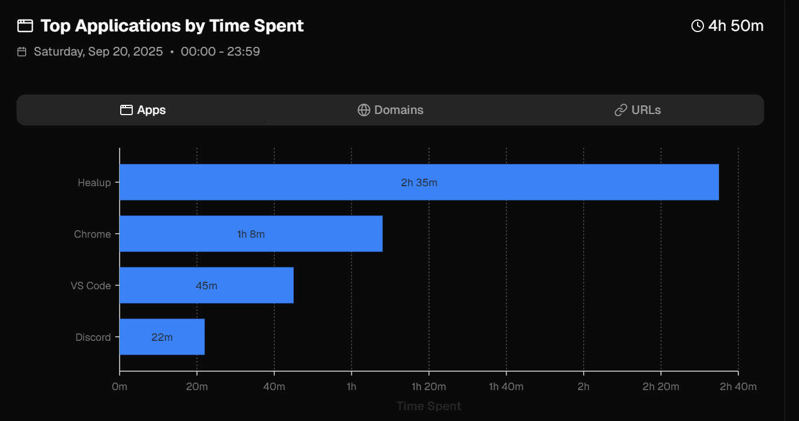
Task: Click the Discord 22m bar
Action: click(162, 337)
